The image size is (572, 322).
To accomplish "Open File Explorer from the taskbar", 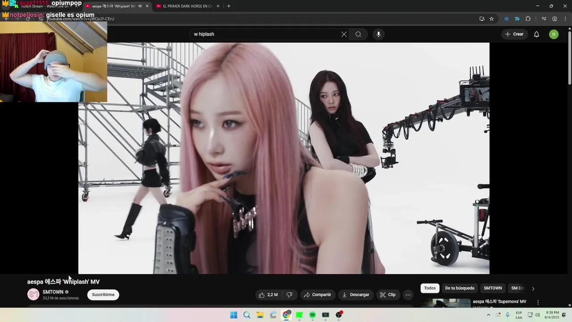I will (260, 315).
